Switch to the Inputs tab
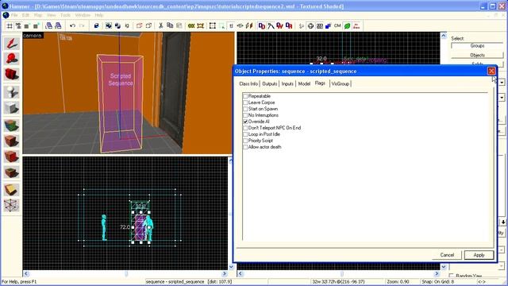The height and width of the screenshot is (286, 508). click(287, 83)
